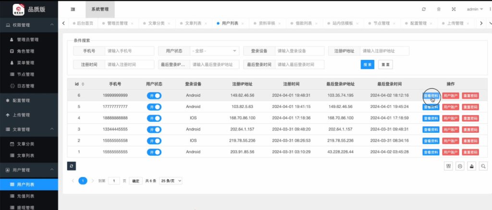Image resolution: width=492 pixels, height=210 pixels.
Task: Switch to the 借款列表 tab
Action: [x=304, y=23]
